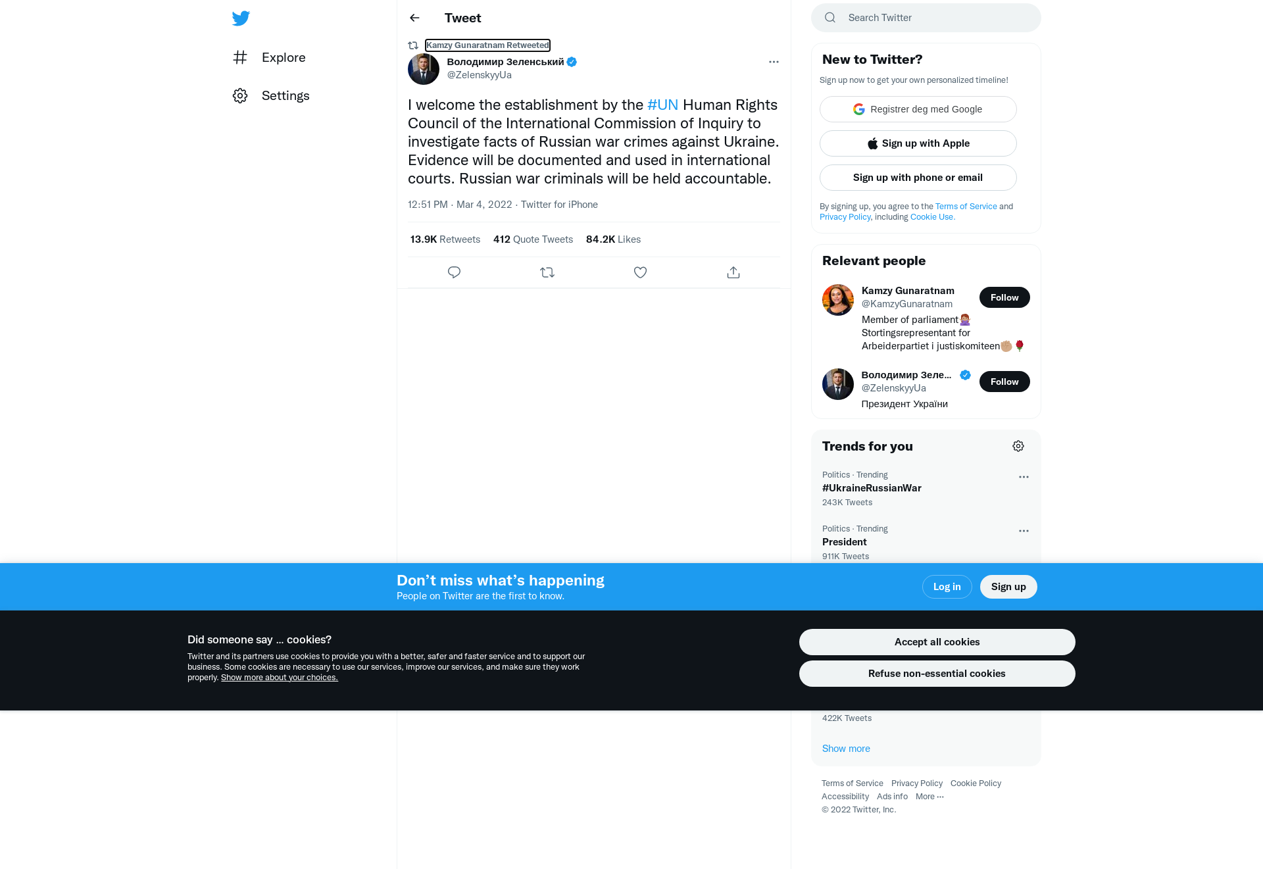The height and width of the screenshot is (869, 1263).
Task: Open the More footer menu
Action: [929, 797]
